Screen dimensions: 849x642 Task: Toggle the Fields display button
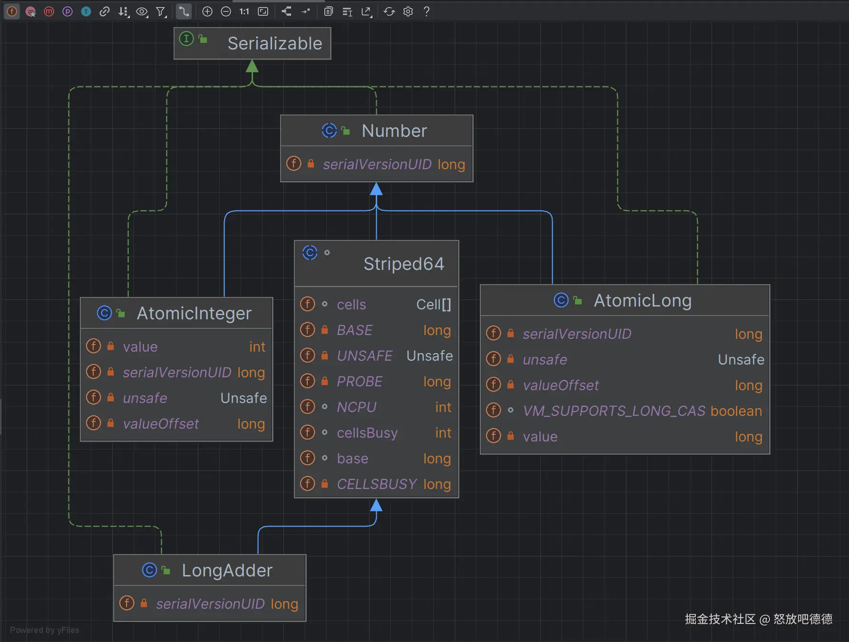pyautogui.click(x=12, y=11)
